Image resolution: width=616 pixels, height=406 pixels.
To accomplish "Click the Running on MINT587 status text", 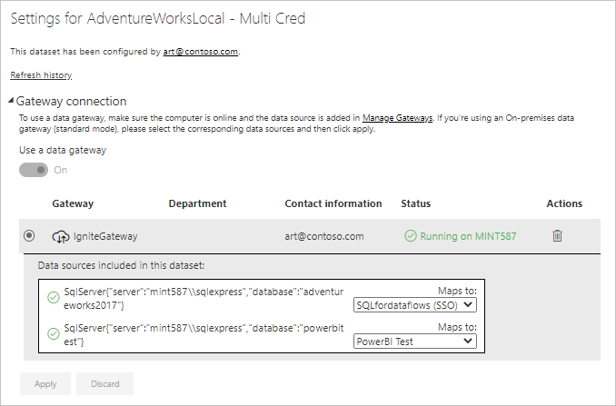I will (x=468, y=236).
